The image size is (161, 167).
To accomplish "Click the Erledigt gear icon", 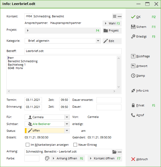I will [x=133, y=36].
